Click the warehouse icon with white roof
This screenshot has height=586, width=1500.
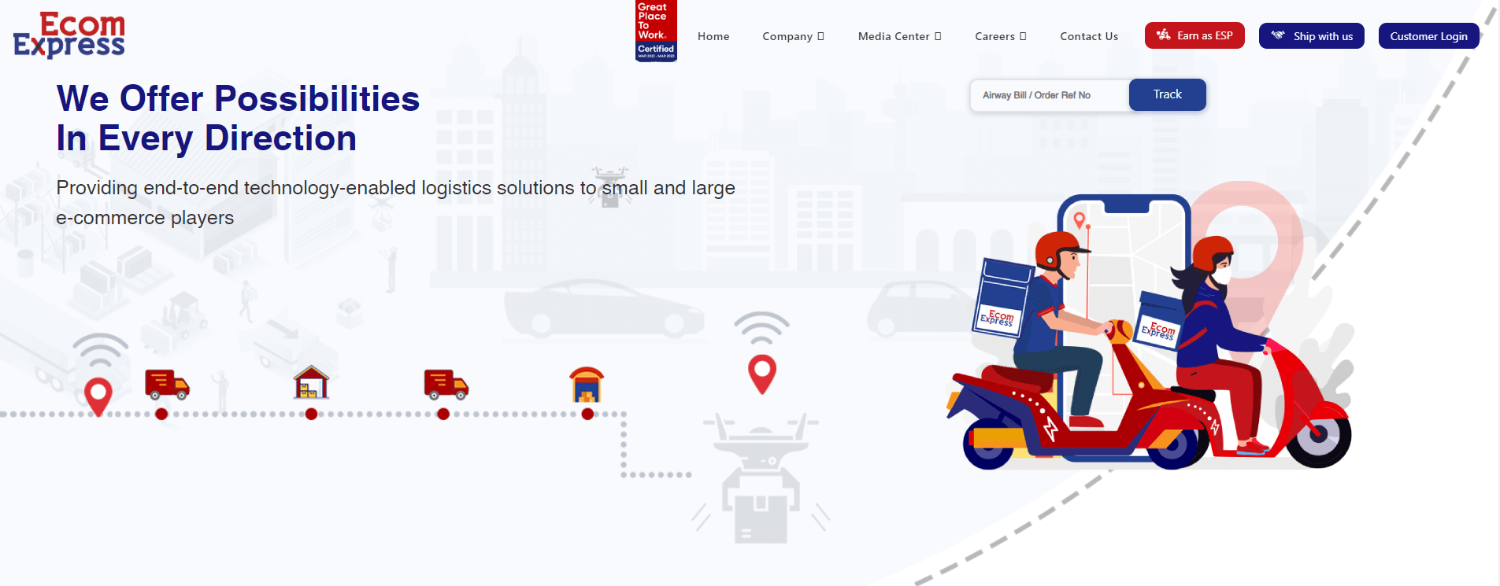tap(312, 382)
